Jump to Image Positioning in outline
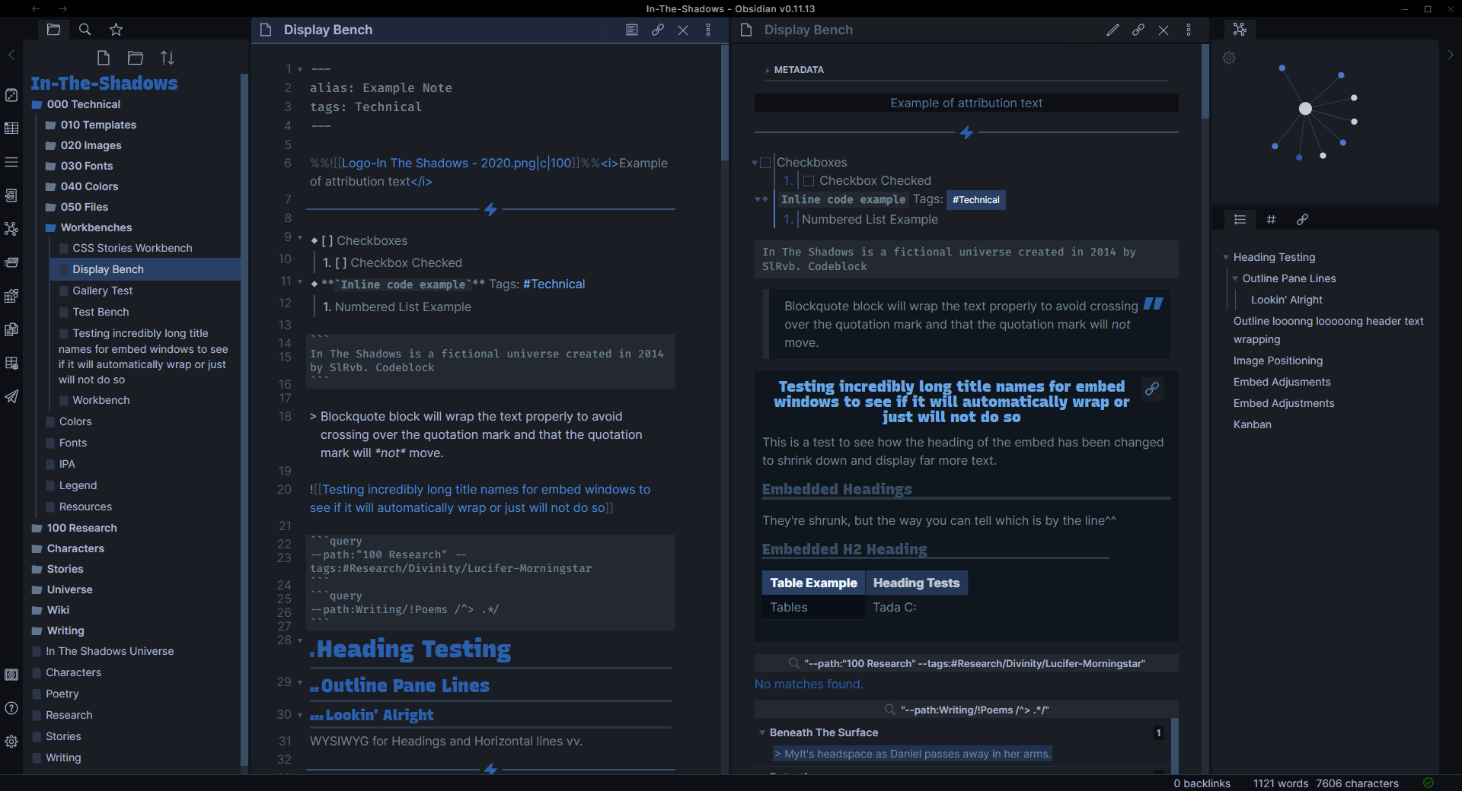1462x791 pixels. click(x=1278, y=361)
